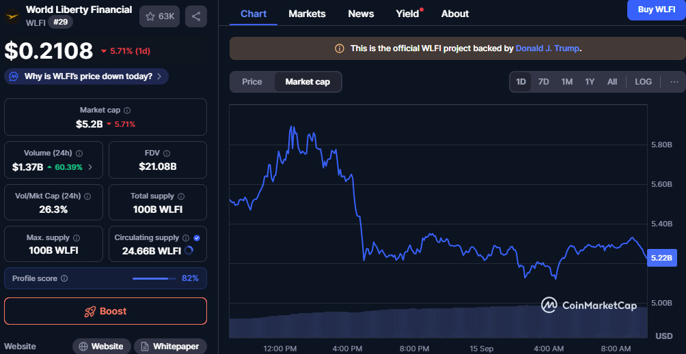Toggle LOG scale on the chart
Image resolution: width=686 pixels, height=354 pixels.
pos(643,82)
